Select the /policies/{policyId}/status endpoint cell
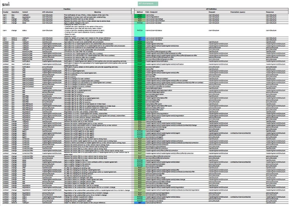291x206 pixels. [155, 201]
